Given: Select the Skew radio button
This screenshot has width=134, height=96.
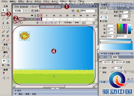Looking at the screenshot, I should (100, 72).
